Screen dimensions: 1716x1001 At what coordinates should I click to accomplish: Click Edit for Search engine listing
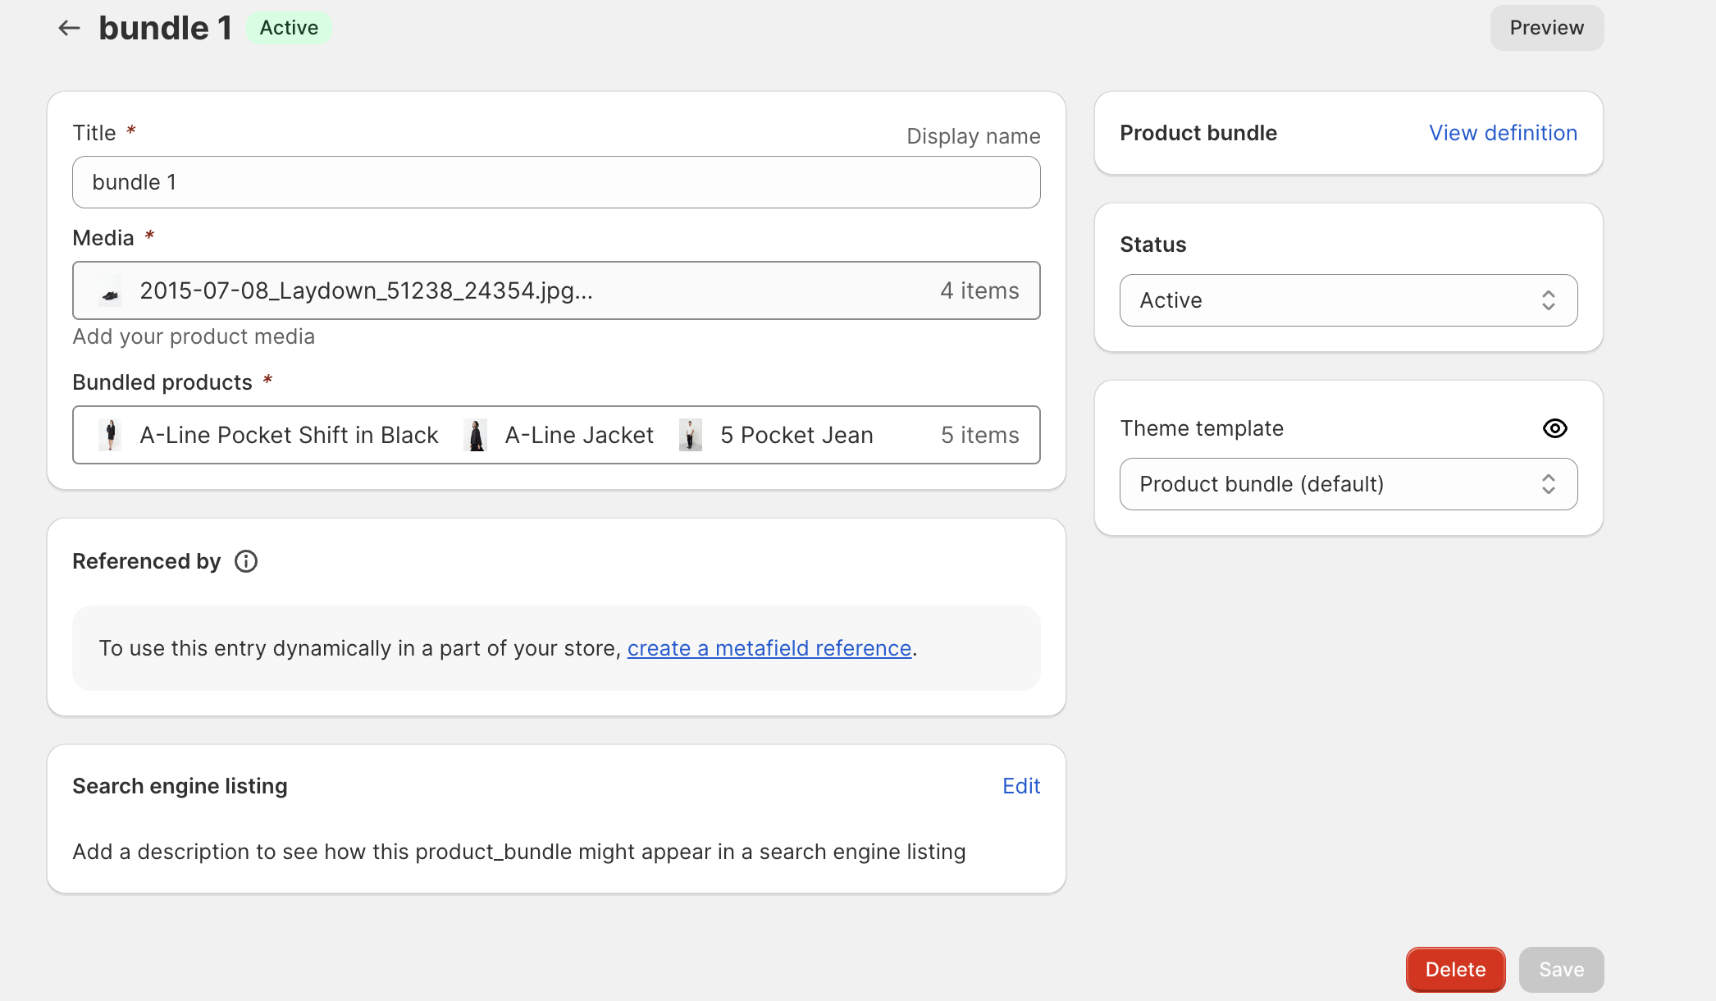point(1022,785)
